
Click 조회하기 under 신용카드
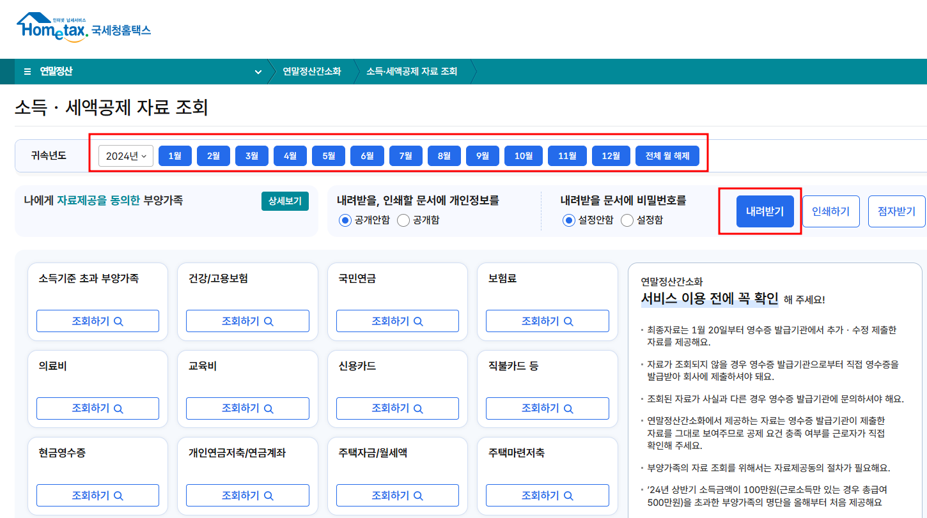398,408
